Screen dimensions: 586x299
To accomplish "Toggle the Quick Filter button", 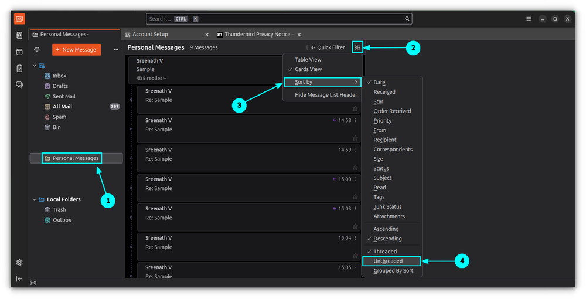I will pos(326,47).
